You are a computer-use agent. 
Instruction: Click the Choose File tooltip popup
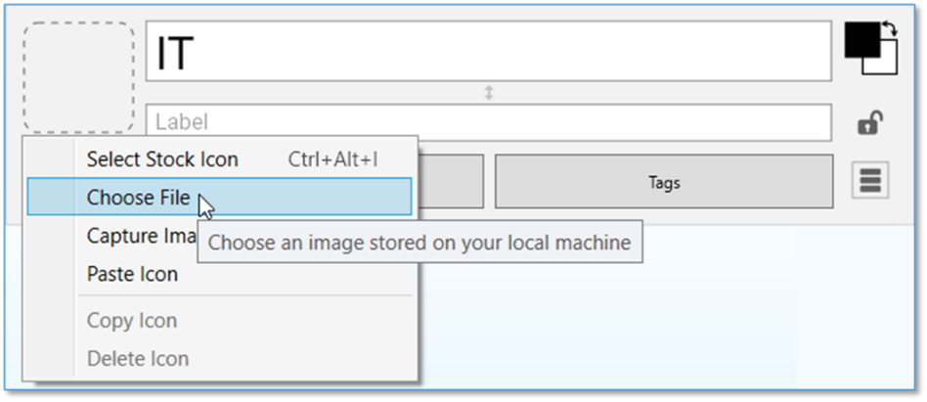(419, 243)
